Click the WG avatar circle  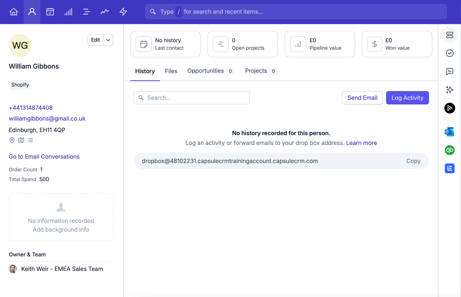pos(20,46)
